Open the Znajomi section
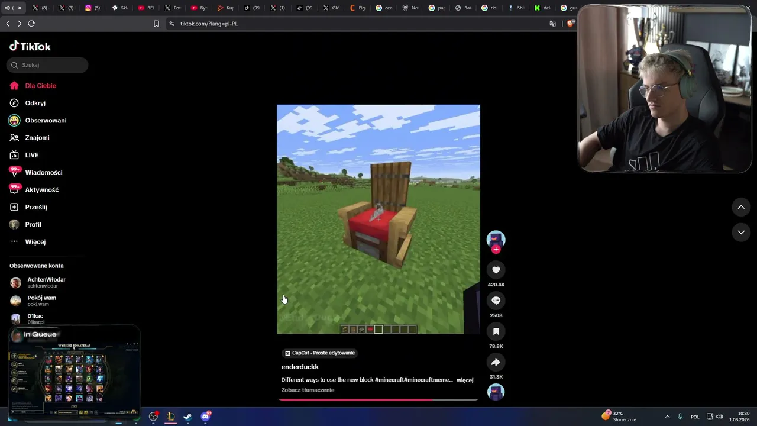757x426 pixels. click(x=37, y=138)
